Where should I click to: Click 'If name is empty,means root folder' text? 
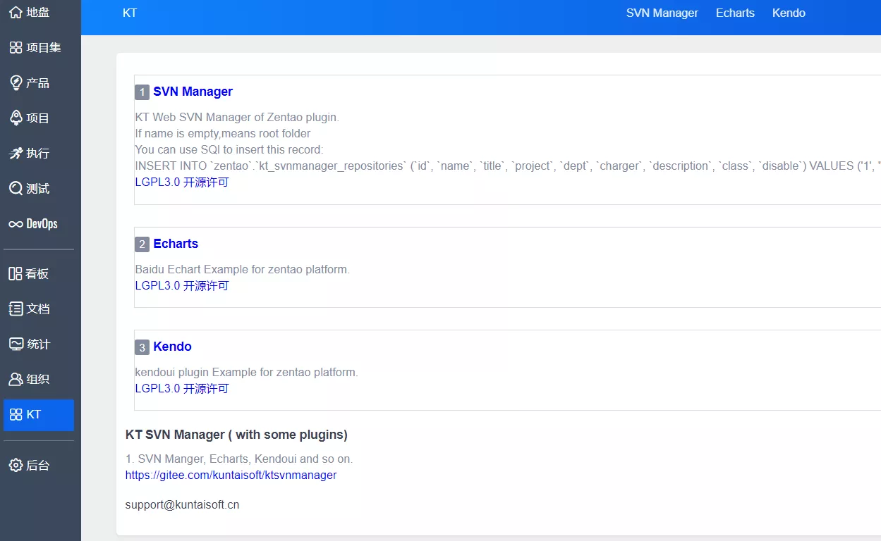point(222,134)
